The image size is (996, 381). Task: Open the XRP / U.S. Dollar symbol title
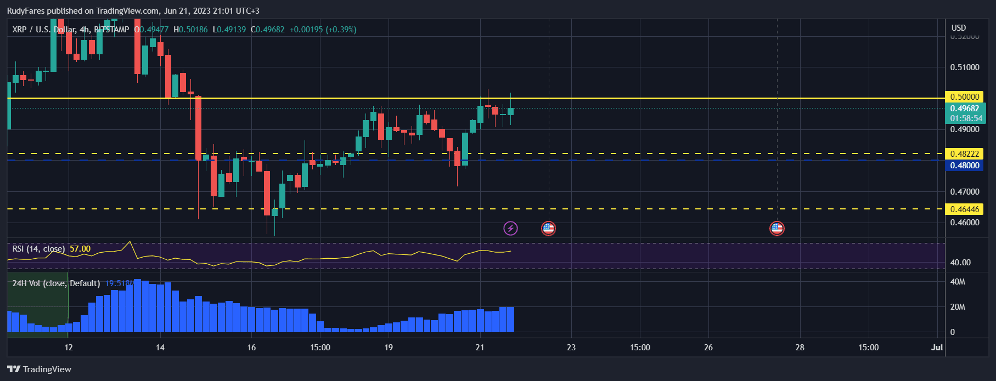(x=44, y=30)
